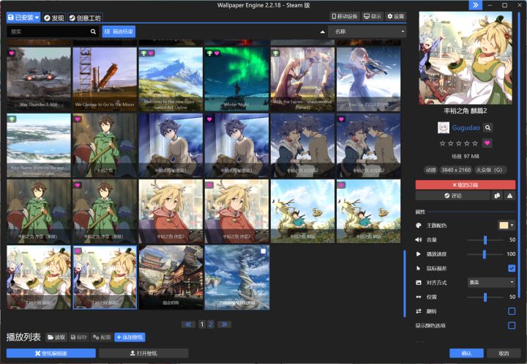Open the 已安装 dropdown menu
527x364 pixels.
tap(23, 17)
